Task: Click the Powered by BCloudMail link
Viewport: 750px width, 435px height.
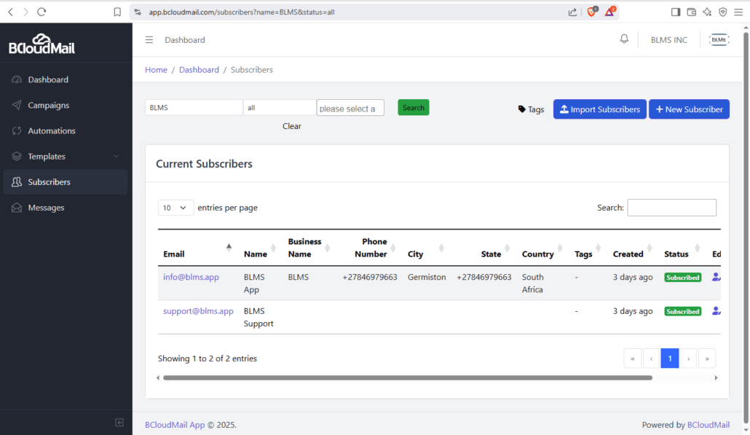Action: [x=708, y=425]
